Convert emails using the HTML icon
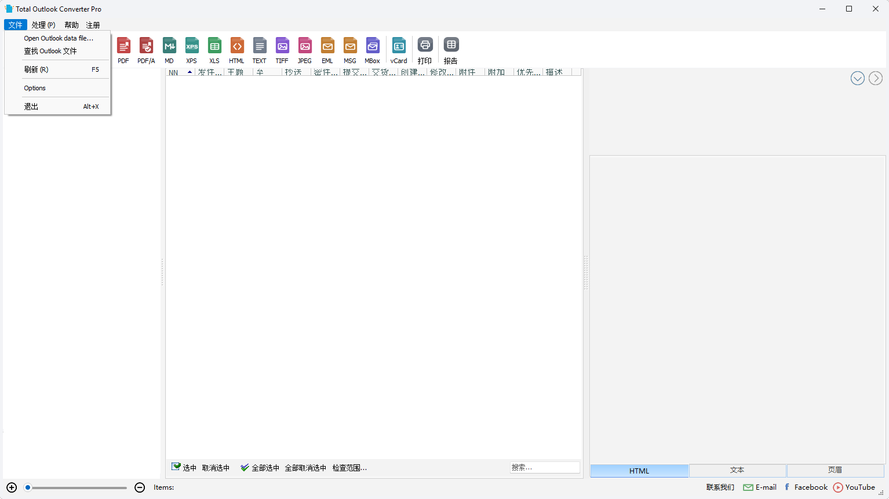Screen dimensions: 889x499 point(237,50)
